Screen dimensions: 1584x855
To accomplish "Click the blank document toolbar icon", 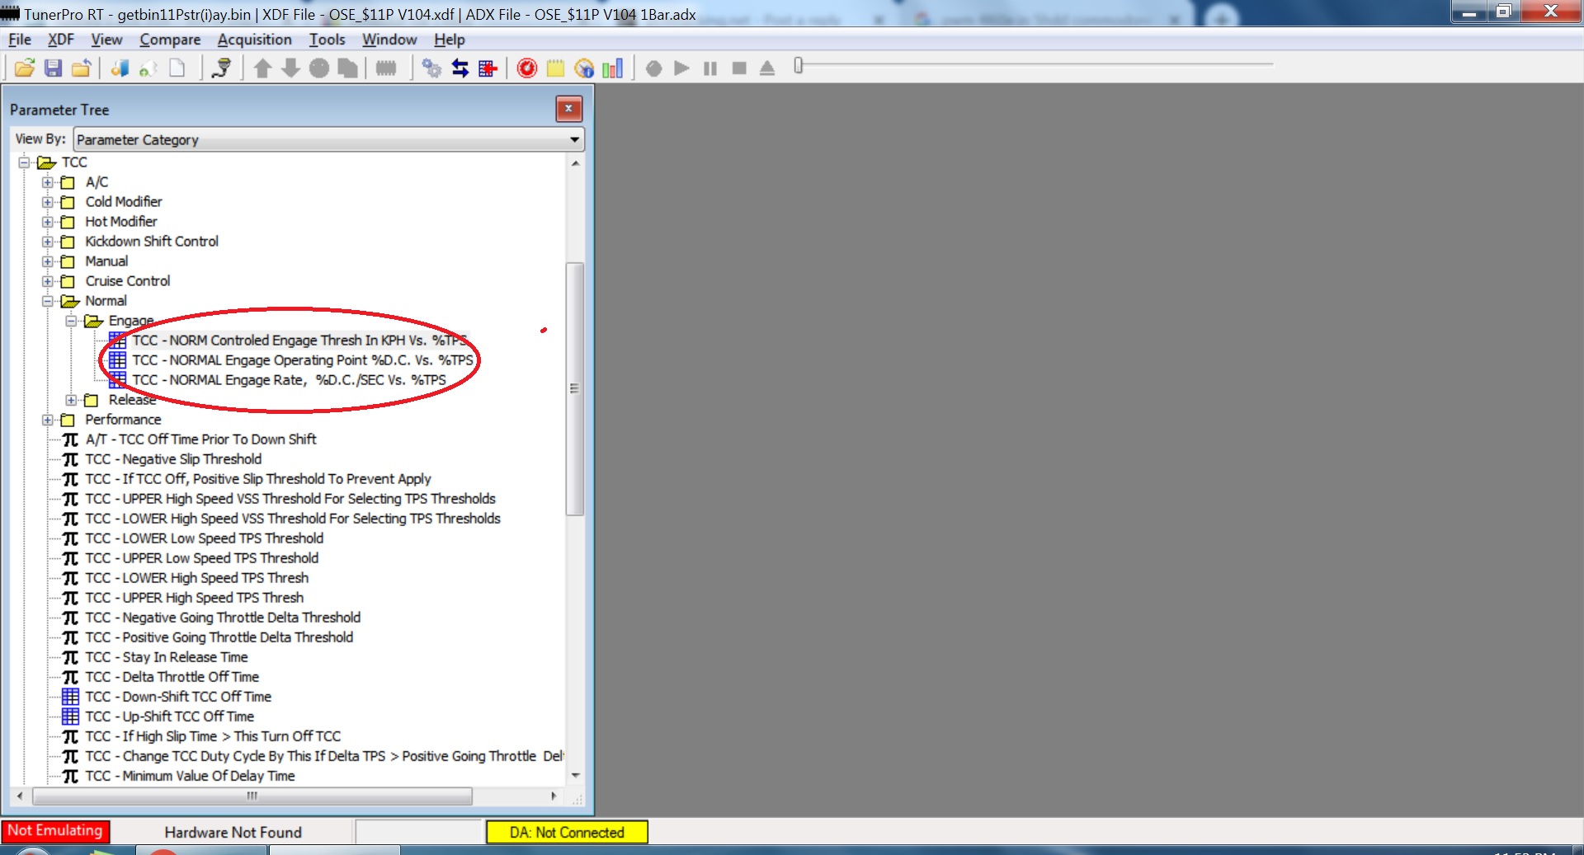I will point(177,68).
